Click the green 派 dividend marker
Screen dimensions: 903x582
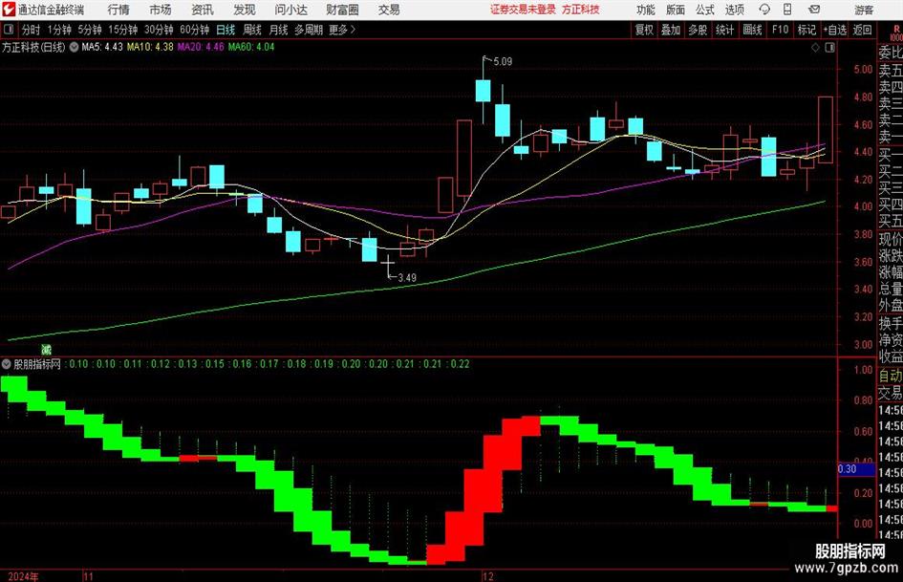46,349
